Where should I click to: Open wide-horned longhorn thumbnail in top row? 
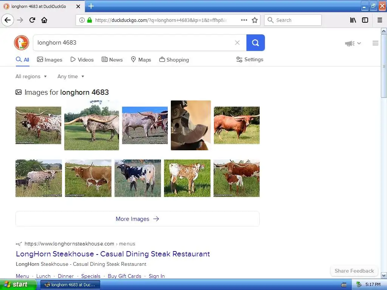coord(91,125)
